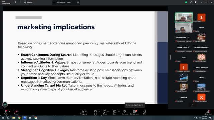Image resolution: width=214 pixels, height=120 pixels.
Task: Select Chaliza Baladjam's participant tile
Action: [201, 68]
